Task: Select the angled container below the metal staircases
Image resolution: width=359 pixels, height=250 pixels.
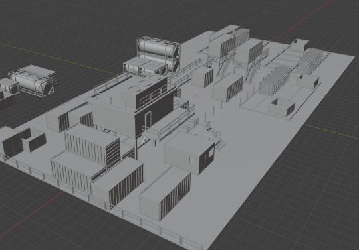Action: (228, 88)
